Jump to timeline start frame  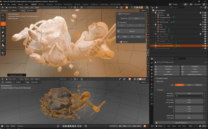coord(63,126)
